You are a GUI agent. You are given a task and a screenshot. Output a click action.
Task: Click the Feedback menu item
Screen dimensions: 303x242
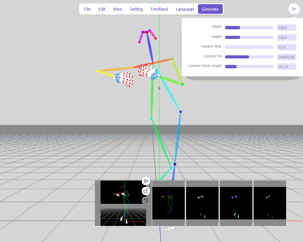[159, 9]
